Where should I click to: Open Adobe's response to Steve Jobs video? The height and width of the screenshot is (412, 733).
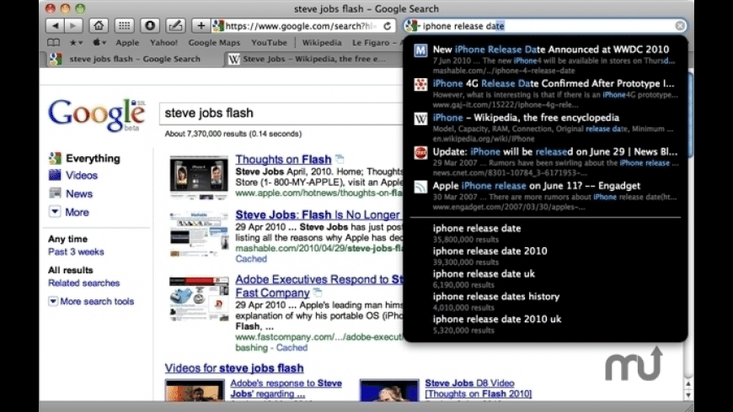[x=286, y=388]
